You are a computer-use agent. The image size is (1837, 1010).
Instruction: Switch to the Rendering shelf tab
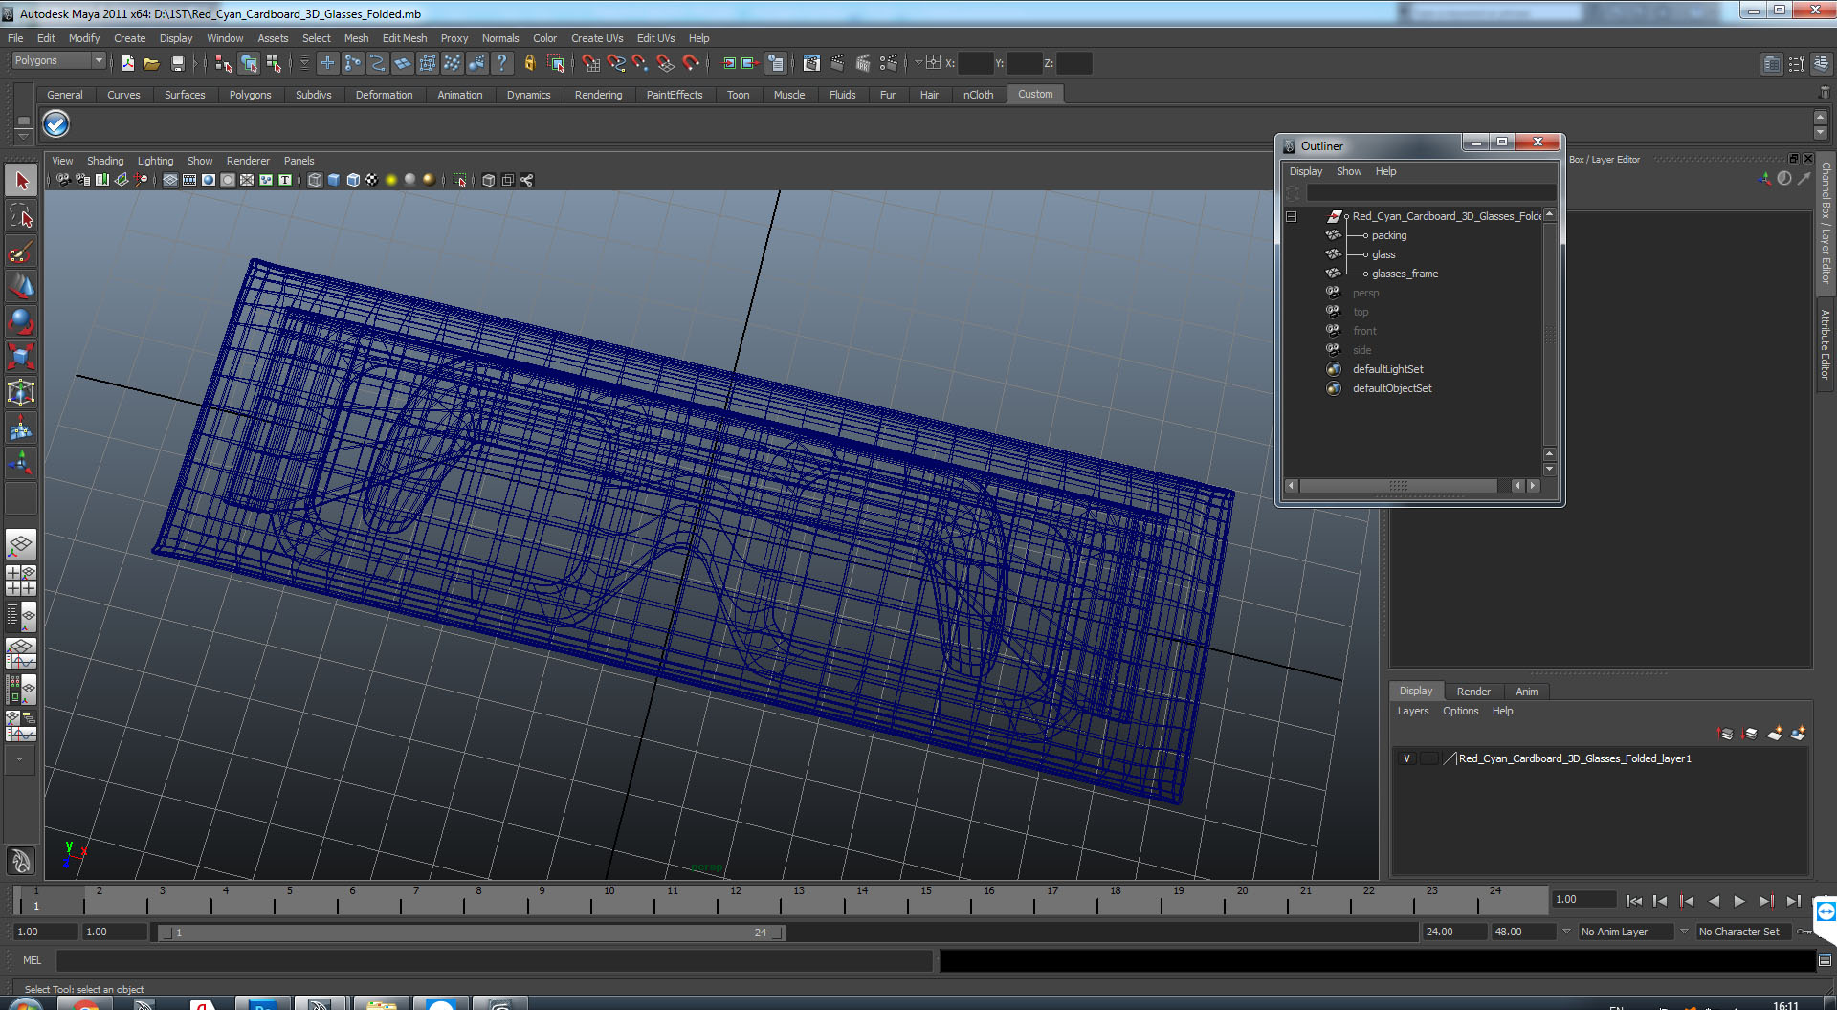(598, 95)
